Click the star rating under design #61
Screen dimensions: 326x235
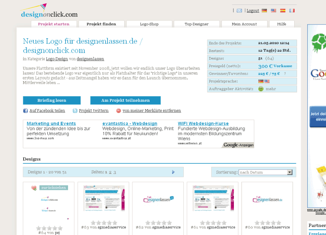tap(213, 223)
